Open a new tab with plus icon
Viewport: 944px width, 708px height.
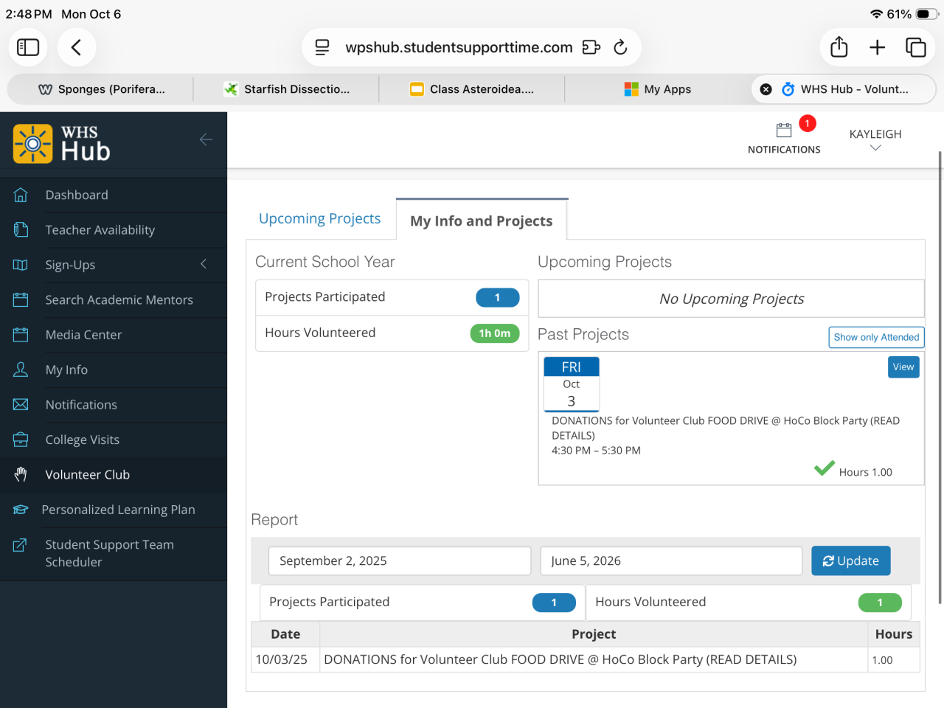[x=878, y=47]
